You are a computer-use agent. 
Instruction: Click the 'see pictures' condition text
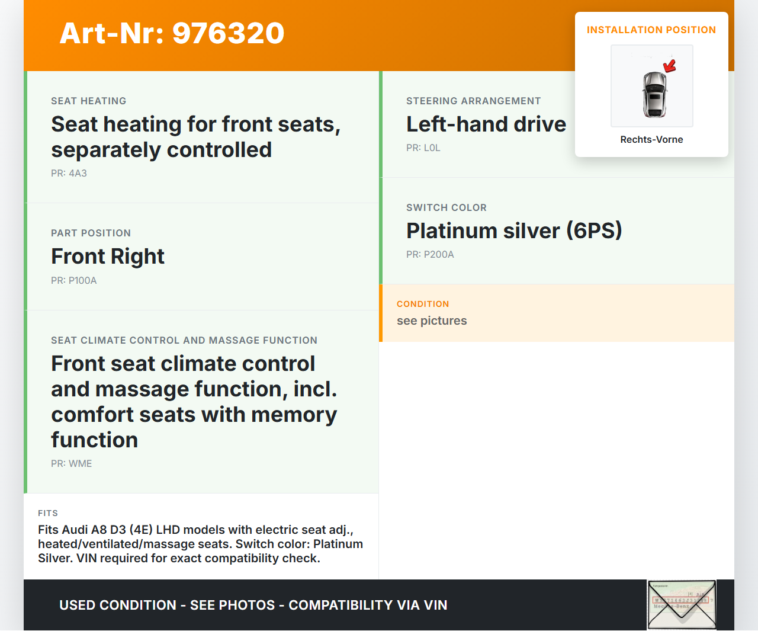tap(432, 321)
